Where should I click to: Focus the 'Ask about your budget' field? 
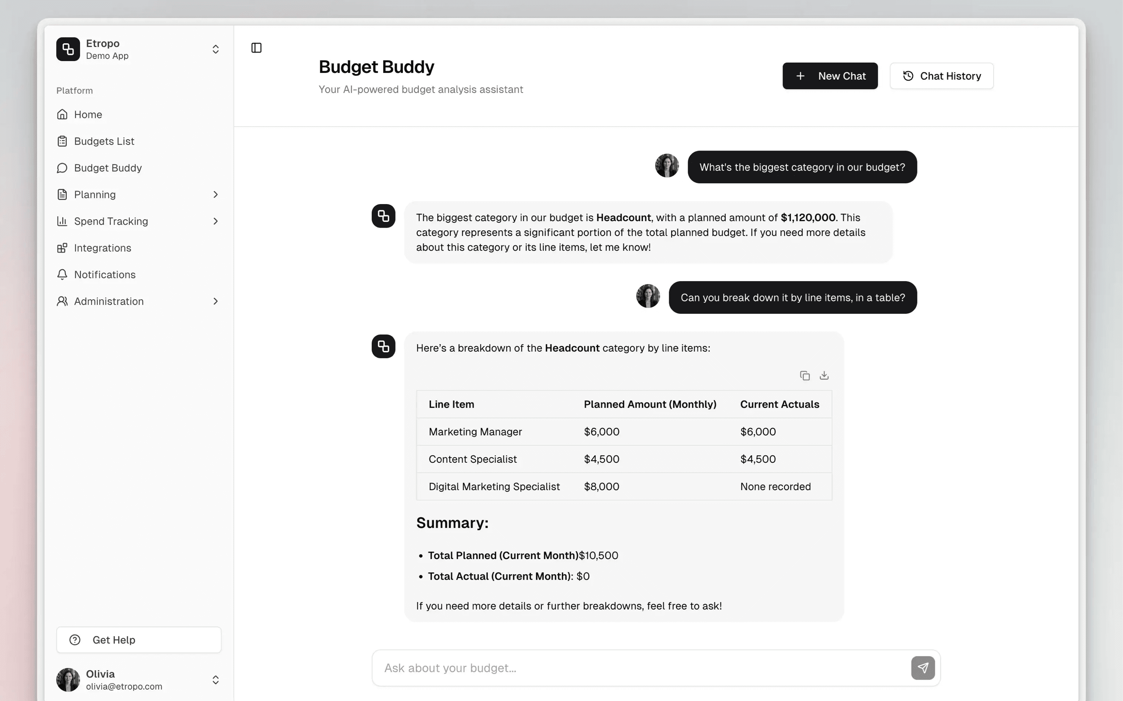point(640,668)
